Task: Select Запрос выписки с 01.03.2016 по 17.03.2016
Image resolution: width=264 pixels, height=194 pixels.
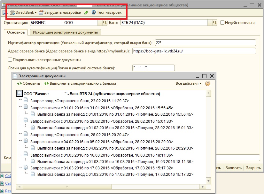Action: pos(102,168)
